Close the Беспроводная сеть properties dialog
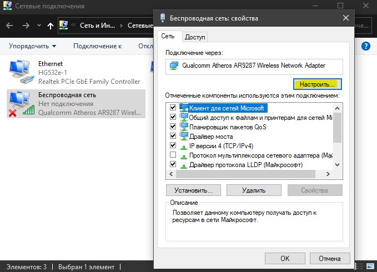 (346, 18)
